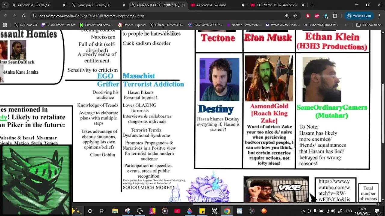Switch to Google Chrome on taskbar
Image resolution: width=385 pixels, height=216 pixels.
pyautogui.click(x=227, y=211)
